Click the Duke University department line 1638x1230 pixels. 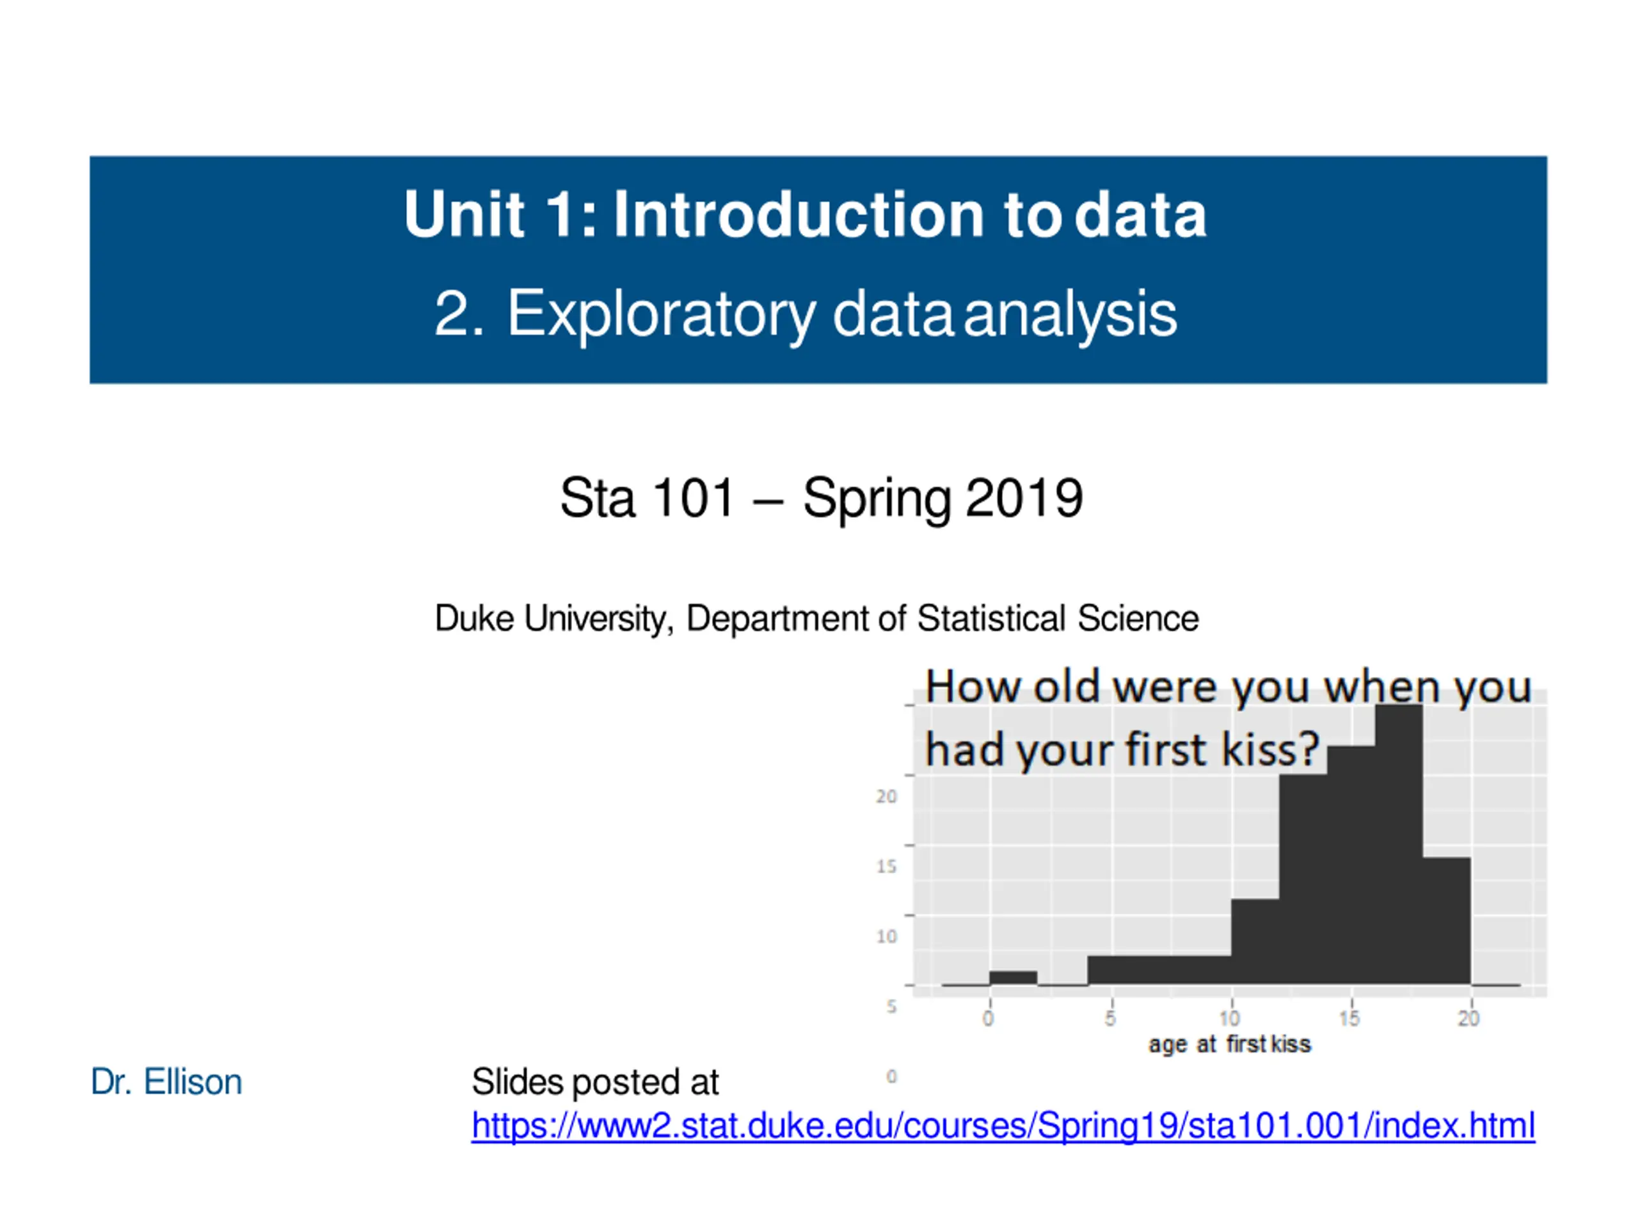tap(816, 618)
